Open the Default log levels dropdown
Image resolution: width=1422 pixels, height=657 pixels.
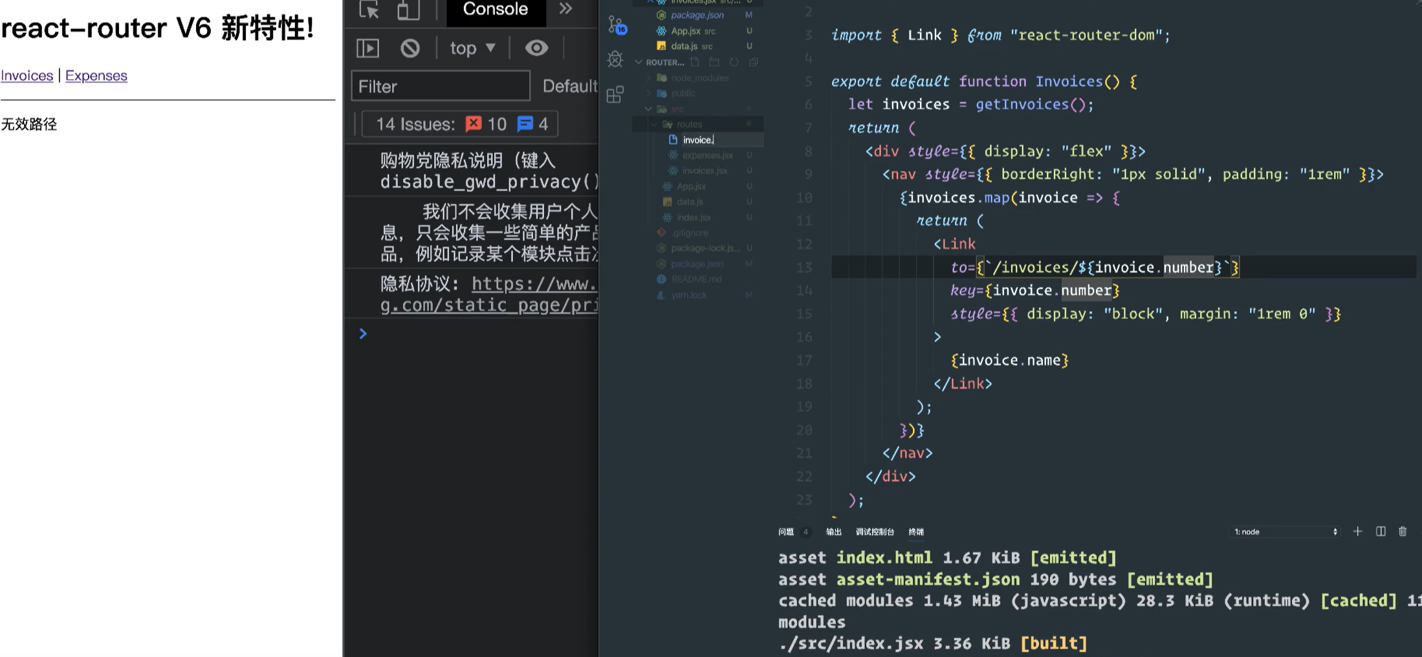tap(570, 86)
